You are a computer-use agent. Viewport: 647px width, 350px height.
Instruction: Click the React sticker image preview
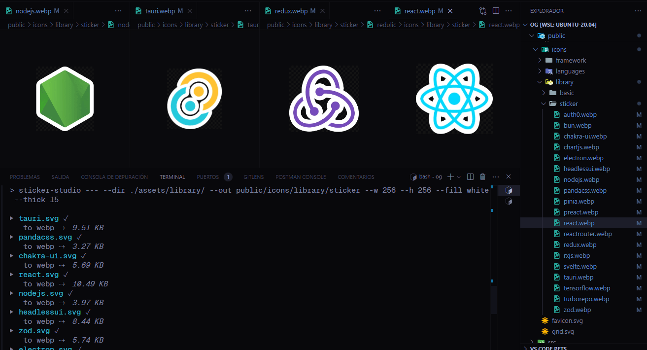454,99
